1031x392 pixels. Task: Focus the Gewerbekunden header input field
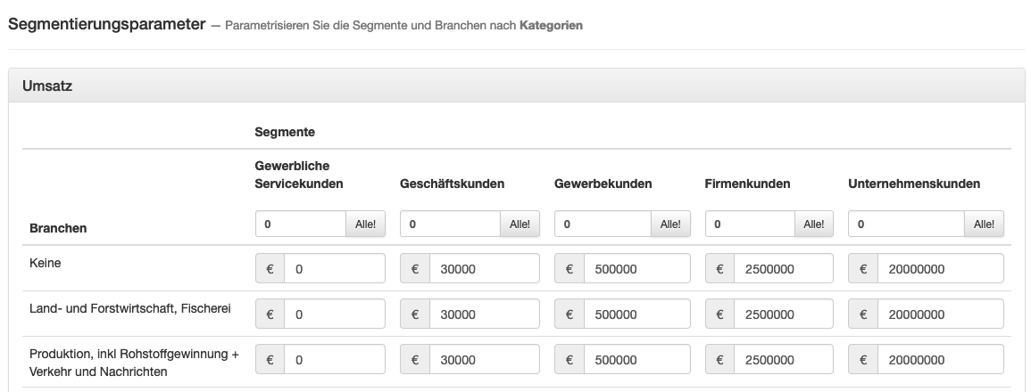click(x=603, y=224)
